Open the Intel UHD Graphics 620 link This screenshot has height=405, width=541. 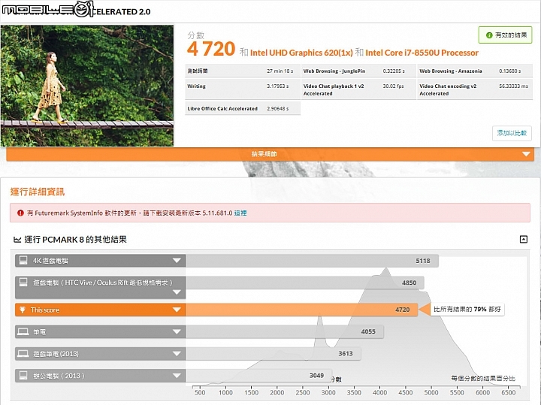click(301, 53)
